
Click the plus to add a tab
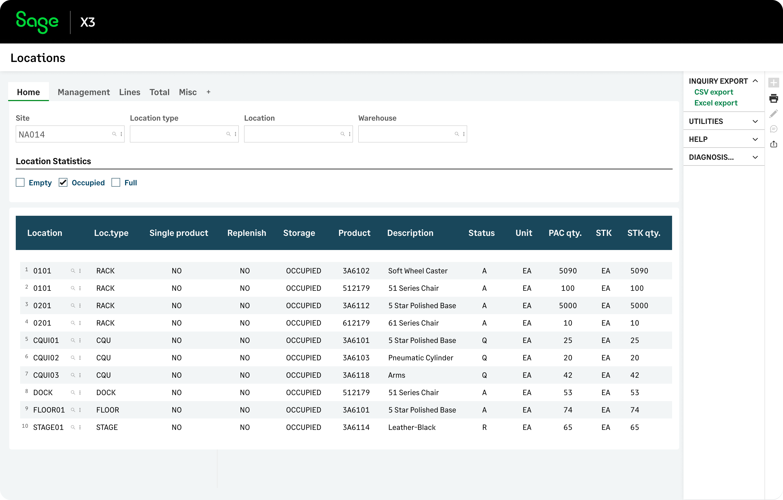[x=209, y=92]
